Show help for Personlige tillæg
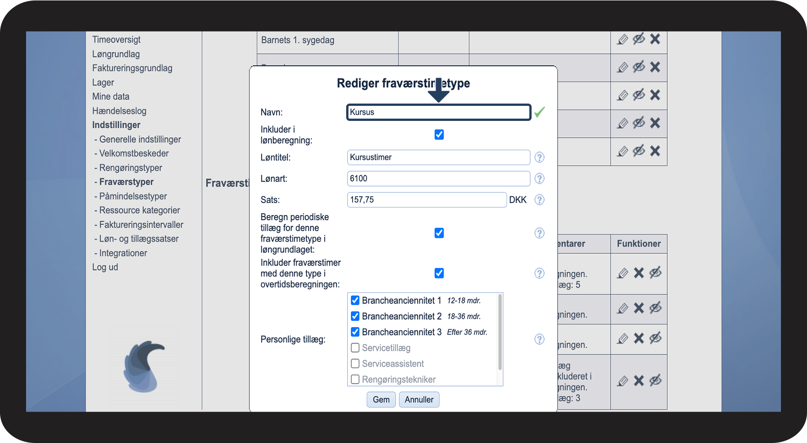807x443 pixels. tap(539, 339)
